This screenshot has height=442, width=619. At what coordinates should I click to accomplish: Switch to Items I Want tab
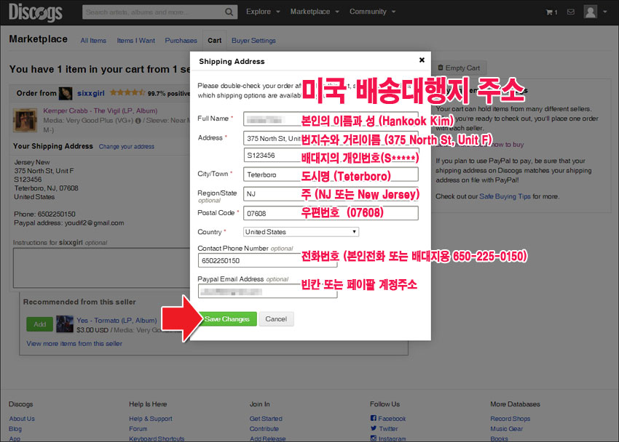tap(135, 41)
